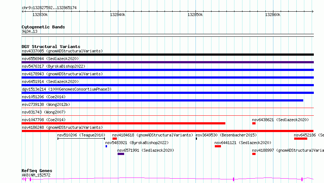This screenshot has height=183, width=324.
Task: Open dgv1513e214 1000GenomesConsortiumPhase3 label
Action: pyautogui.click(x=67, y=89)
